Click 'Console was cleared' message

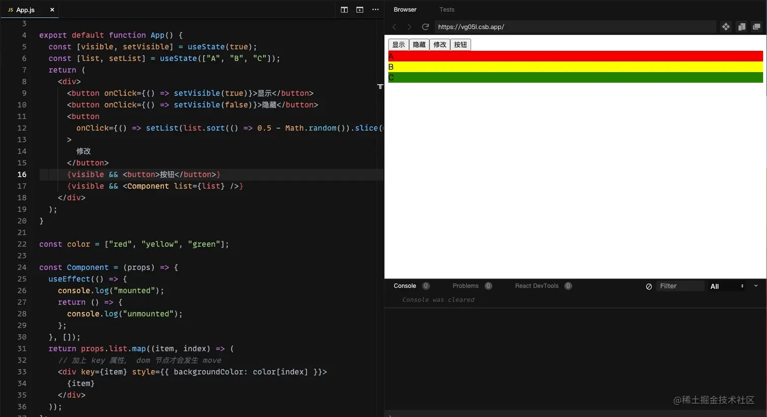point(438,300)
